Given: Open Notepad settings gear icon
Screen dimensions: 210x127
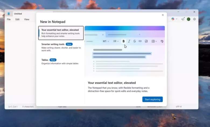Looking at the screenshot, I should [194, 19].
